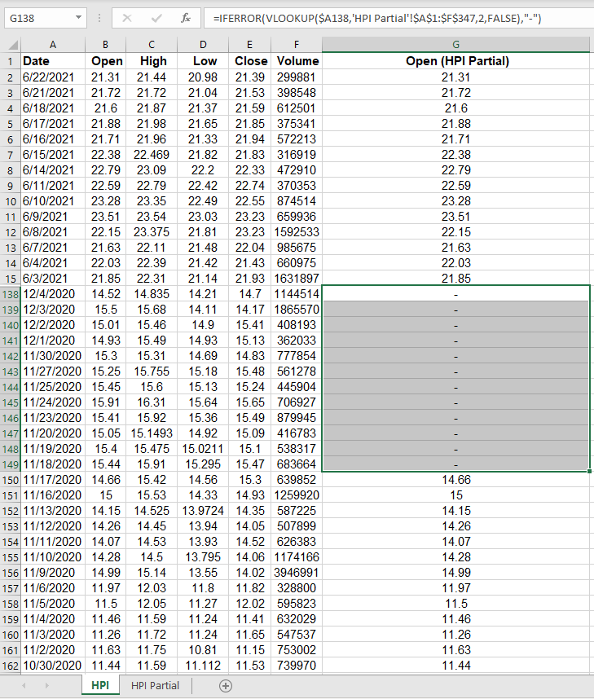The width and height of the screenshot is (594, 699).
Task: Select cell with date 6/22/2021
Action: pos(53,77)
